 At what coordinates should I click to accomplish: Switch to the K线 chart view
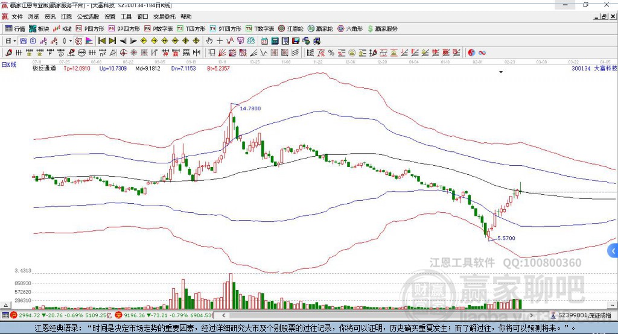click(62, 29)
